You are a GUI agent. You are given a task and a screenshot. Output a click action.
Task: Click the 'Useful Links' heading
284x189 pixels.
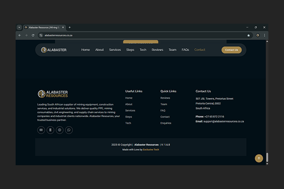click(133, 91)
